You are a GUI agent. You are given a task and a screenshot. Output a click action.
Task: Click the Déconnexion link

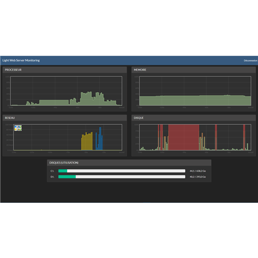(x=250, y=60)
